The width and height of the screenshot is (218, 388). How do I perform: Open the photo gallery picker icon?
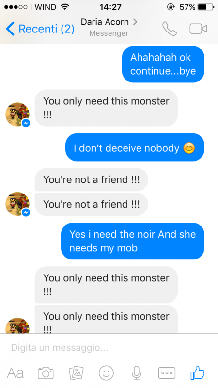point(76,373)
